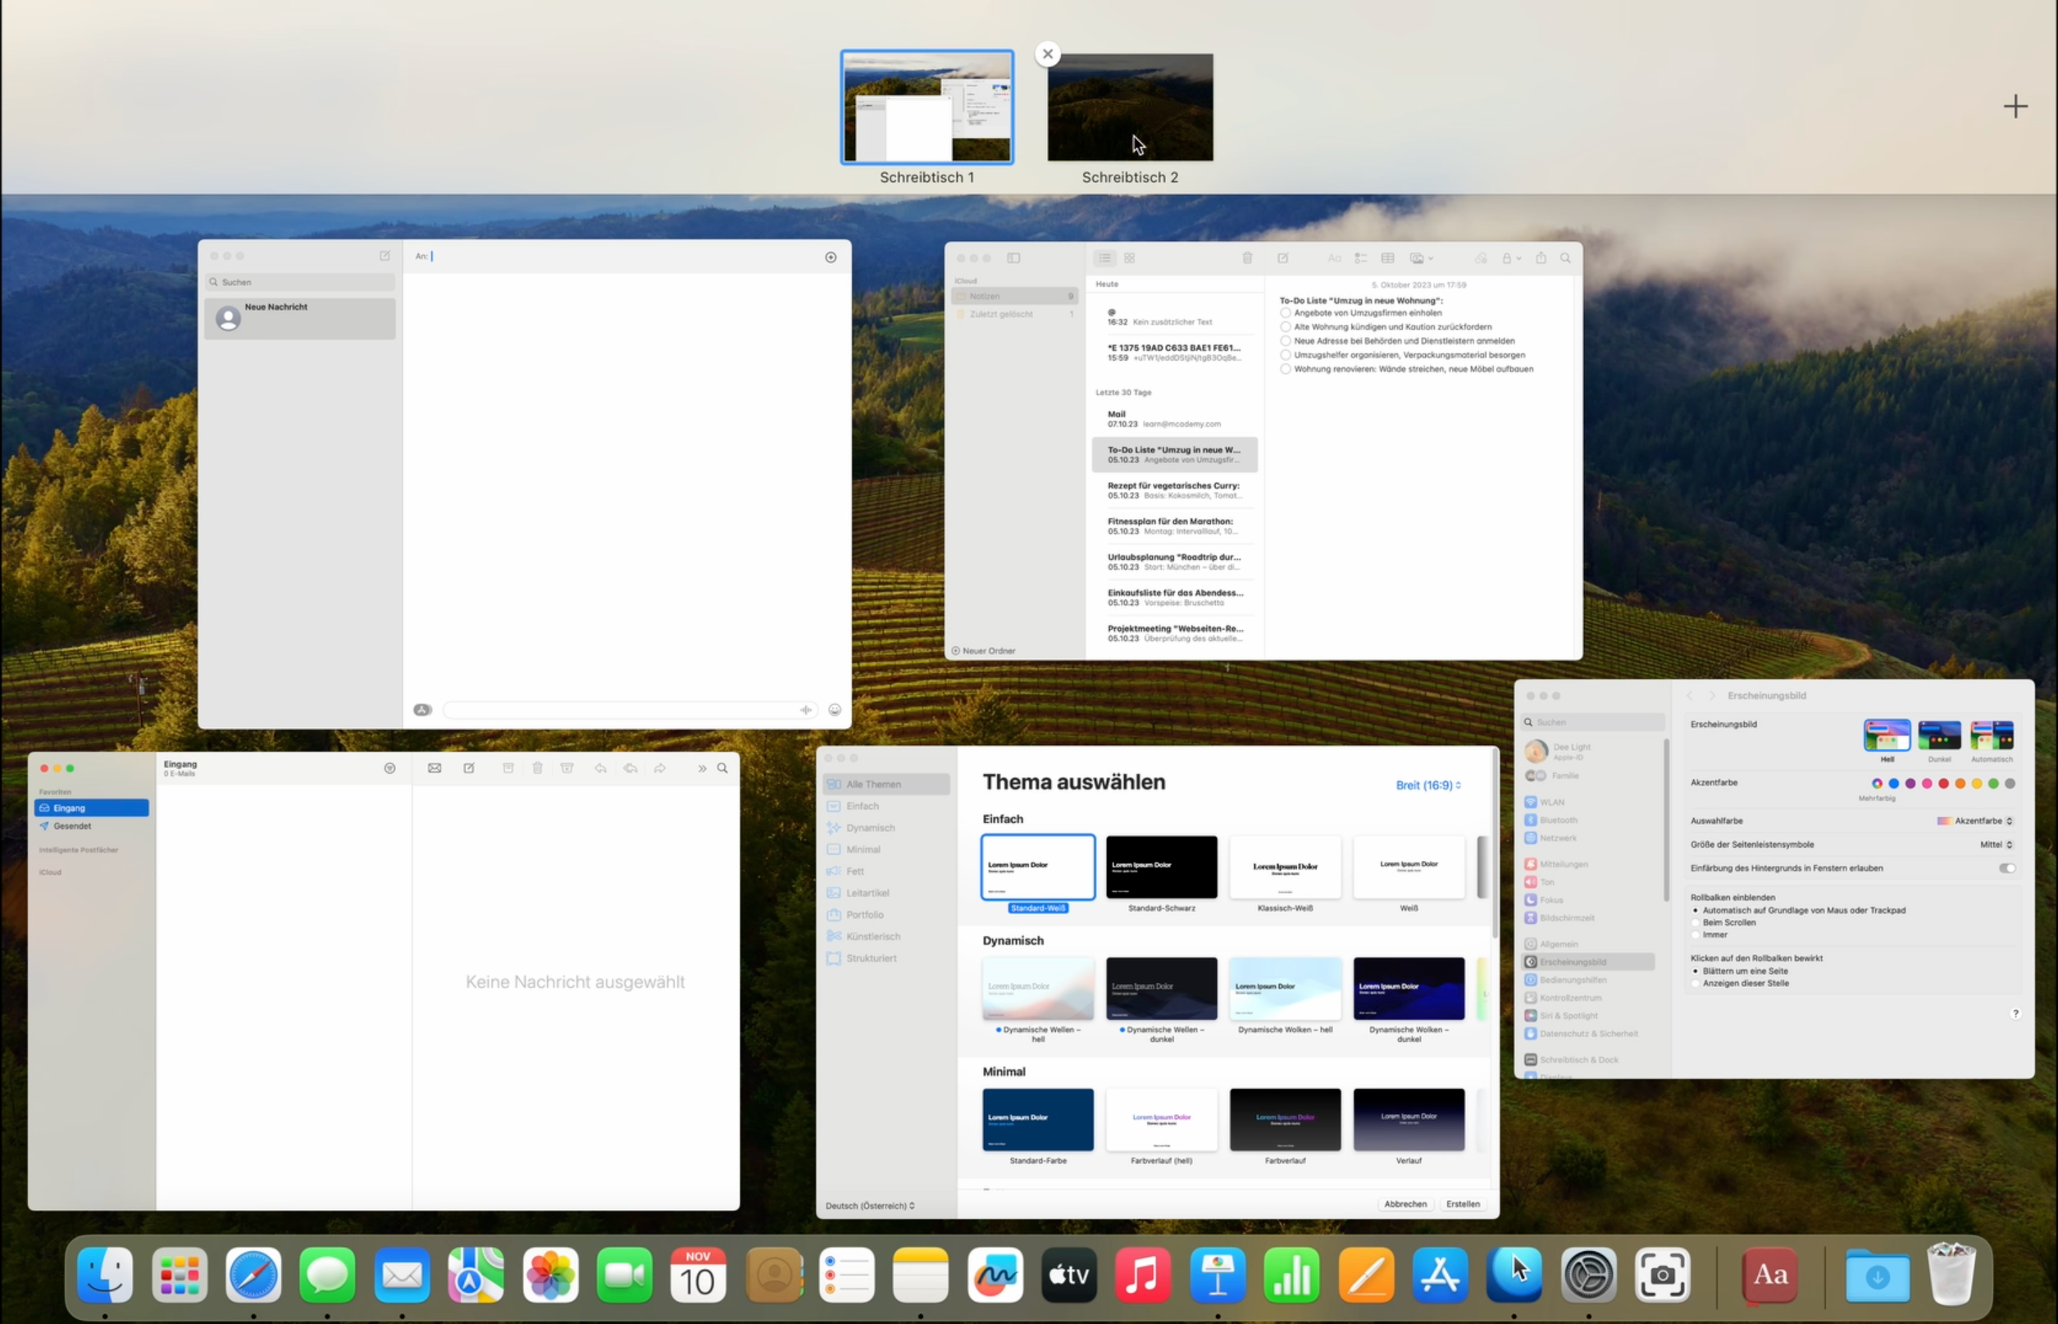
Task: Expand the 'Deutsch (Österreich)' language selector
Action: pos(870,1205)
